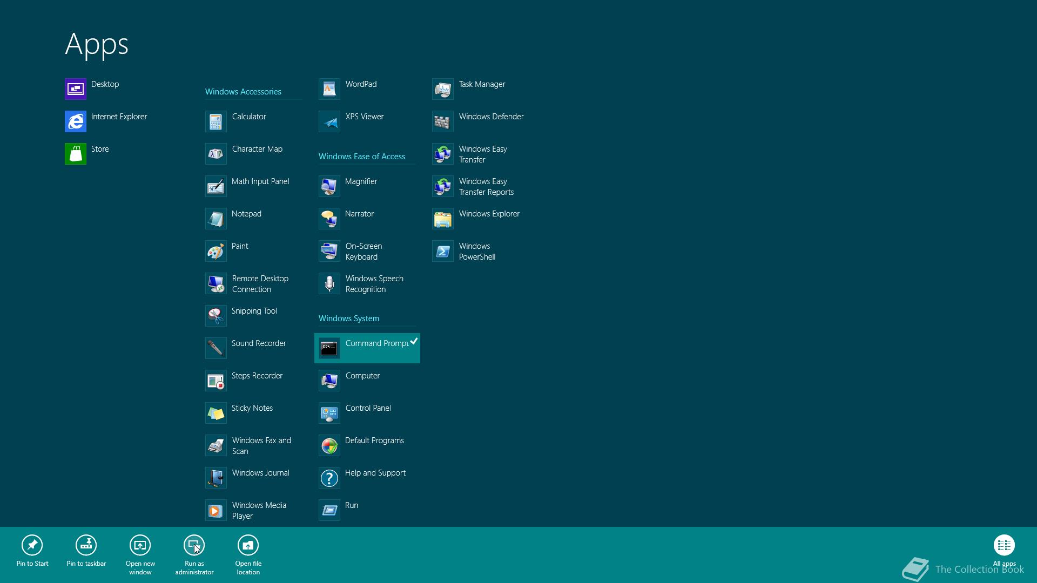The width and height of the screenshot is (1037, 583).
Task: Open Paint icon
Action: pos(216,251)
